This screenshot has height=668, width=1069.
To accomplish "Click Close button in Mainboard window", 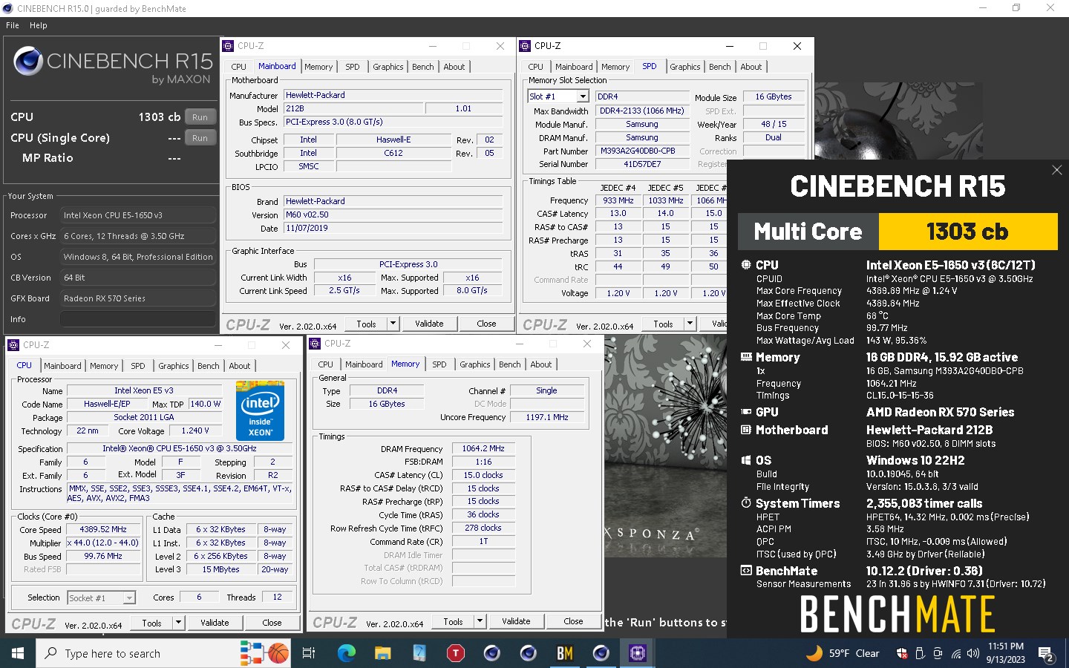I will pyautogui.click(x=486, y=324).
